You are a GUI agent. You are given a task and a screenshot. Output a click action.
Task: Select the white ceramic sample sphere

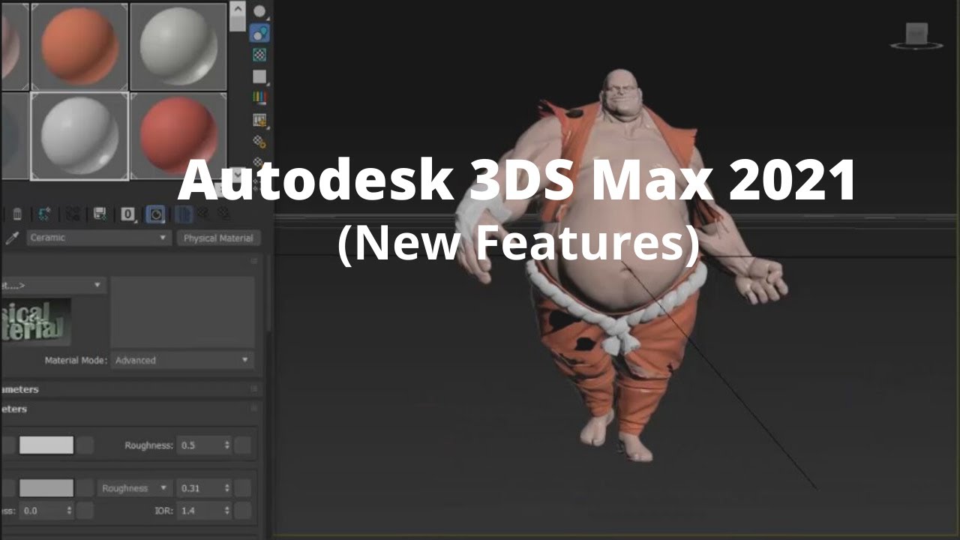79,135
